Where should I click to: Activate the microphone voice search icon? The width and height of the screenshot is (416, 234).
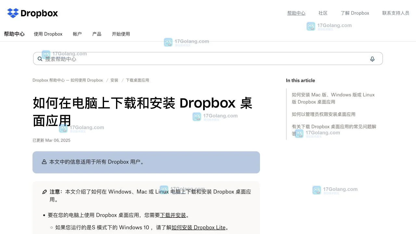[372, 59]
